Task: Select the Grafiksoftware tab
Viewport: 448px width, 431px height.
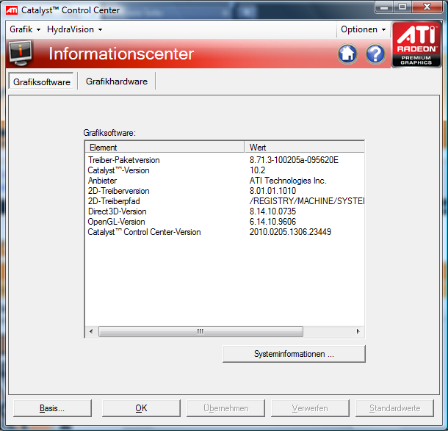Action: click(x=42, y=82)
